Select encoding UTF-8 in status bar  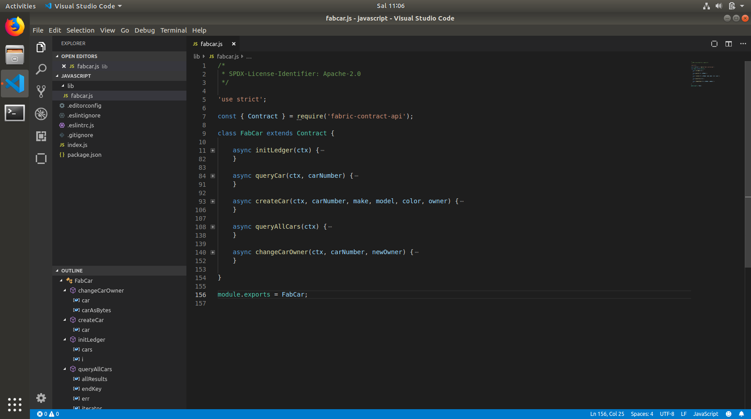(x=667, y=414)
